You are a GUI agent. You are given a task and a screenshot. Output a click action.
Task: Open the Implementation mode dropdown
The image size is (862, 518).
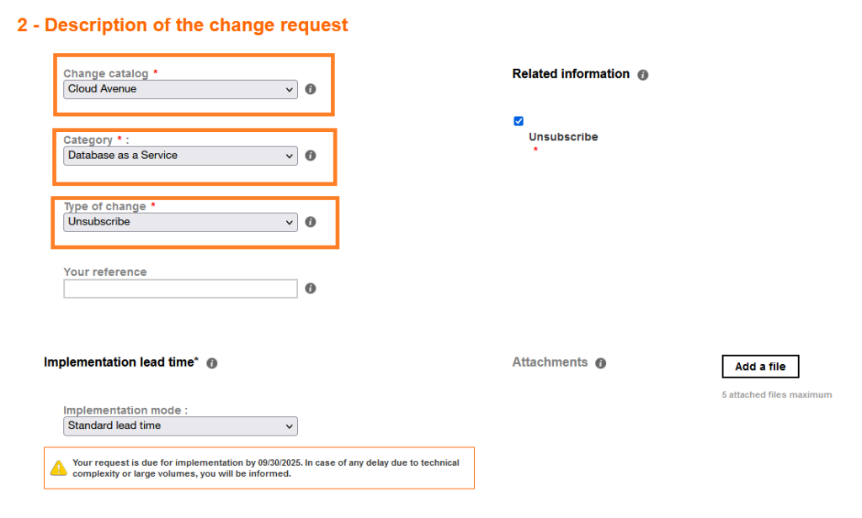point(180,426)
